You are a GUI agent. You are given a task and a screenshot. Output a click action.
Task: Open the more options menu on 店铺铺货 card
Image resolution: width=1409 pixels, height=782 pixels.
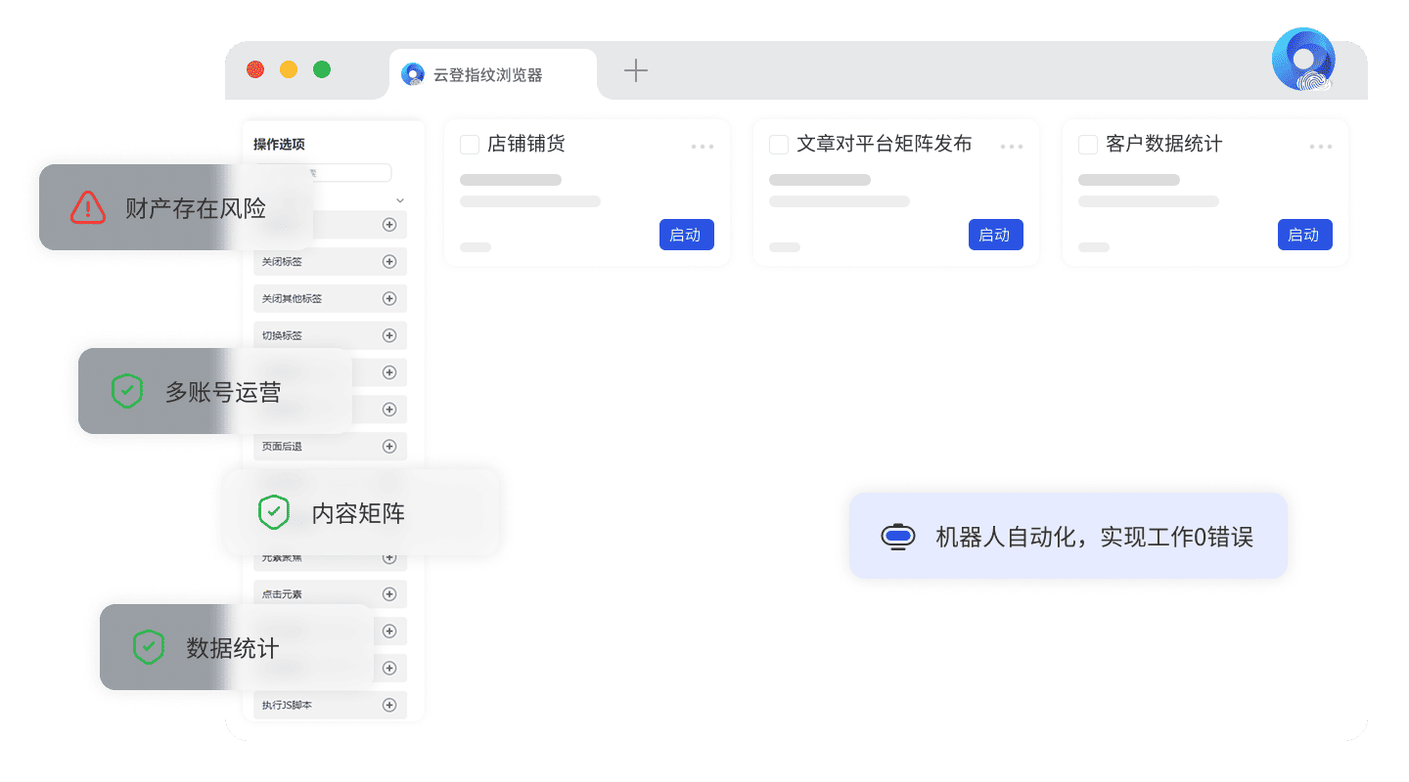(x=703, y=147)
